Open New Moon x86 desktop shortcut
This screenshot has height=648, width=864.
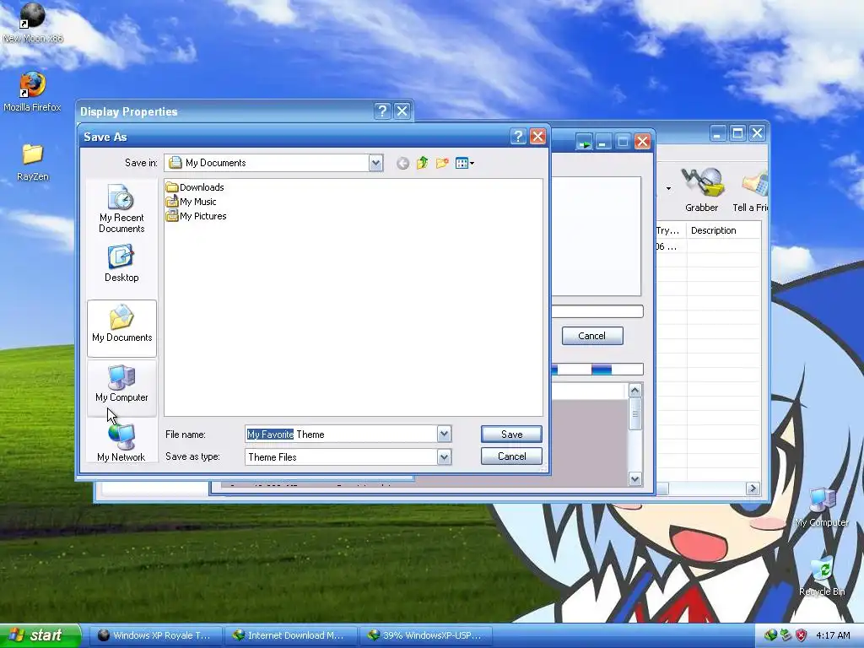[33, 23]
